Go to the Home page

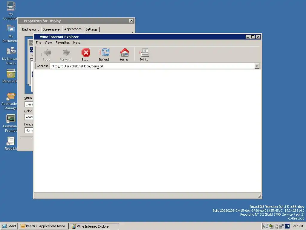click(124, 55)
